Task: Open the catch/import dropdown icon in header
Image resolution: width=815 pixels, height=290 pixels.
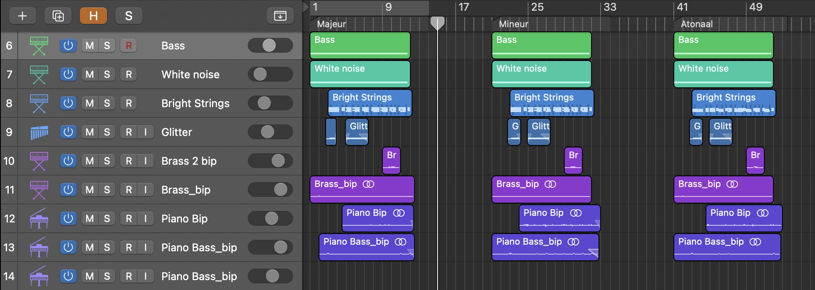Action: click(x=280, y=16)
